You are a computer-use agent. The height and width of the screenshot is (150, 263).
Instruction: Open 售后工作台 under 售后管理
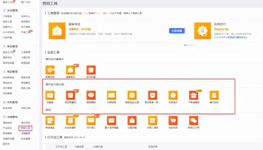pos(8,52)
